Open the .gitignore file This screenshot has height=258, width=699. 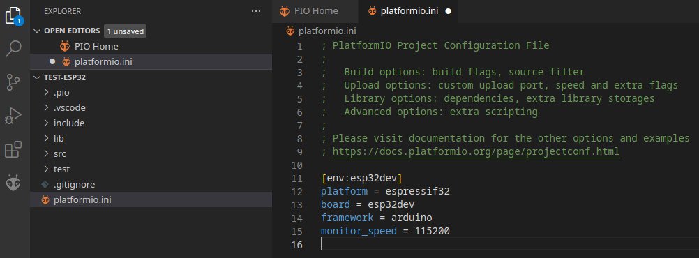pos(151,185)
